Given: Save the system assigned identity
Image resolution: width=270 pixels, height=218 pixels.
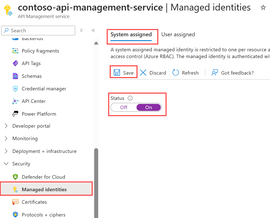Looking at the screenshot, I should click(x=124, y=73).
